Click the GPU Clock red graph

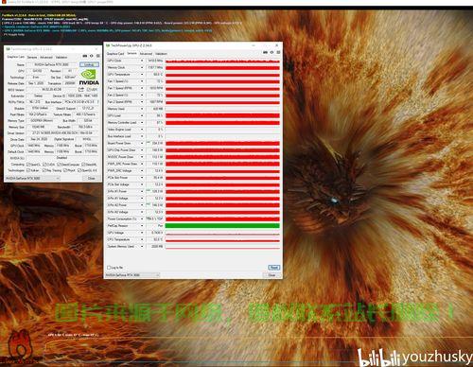(x=222, y=61)
